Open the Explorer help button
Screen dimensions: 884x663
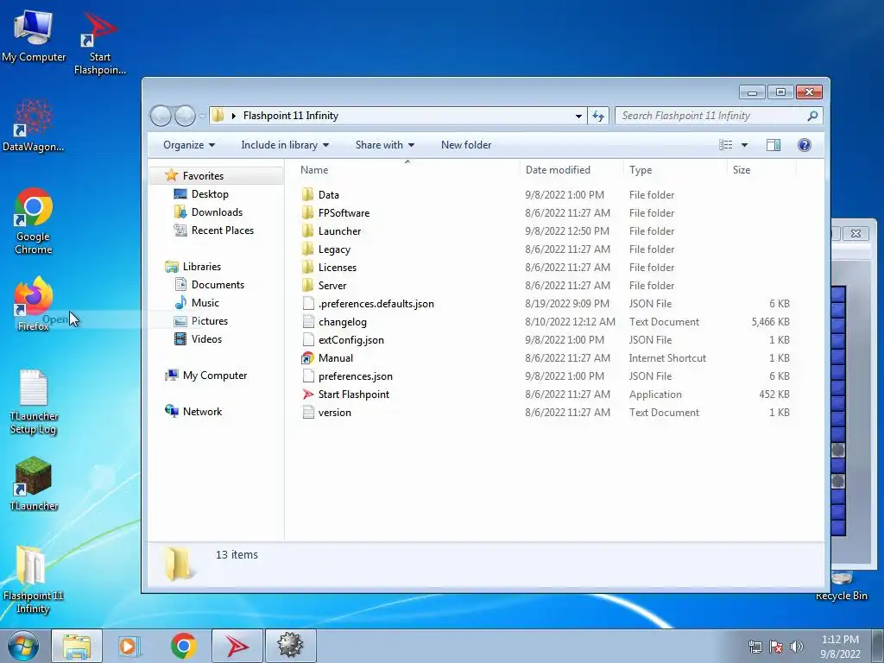point(805,145)
